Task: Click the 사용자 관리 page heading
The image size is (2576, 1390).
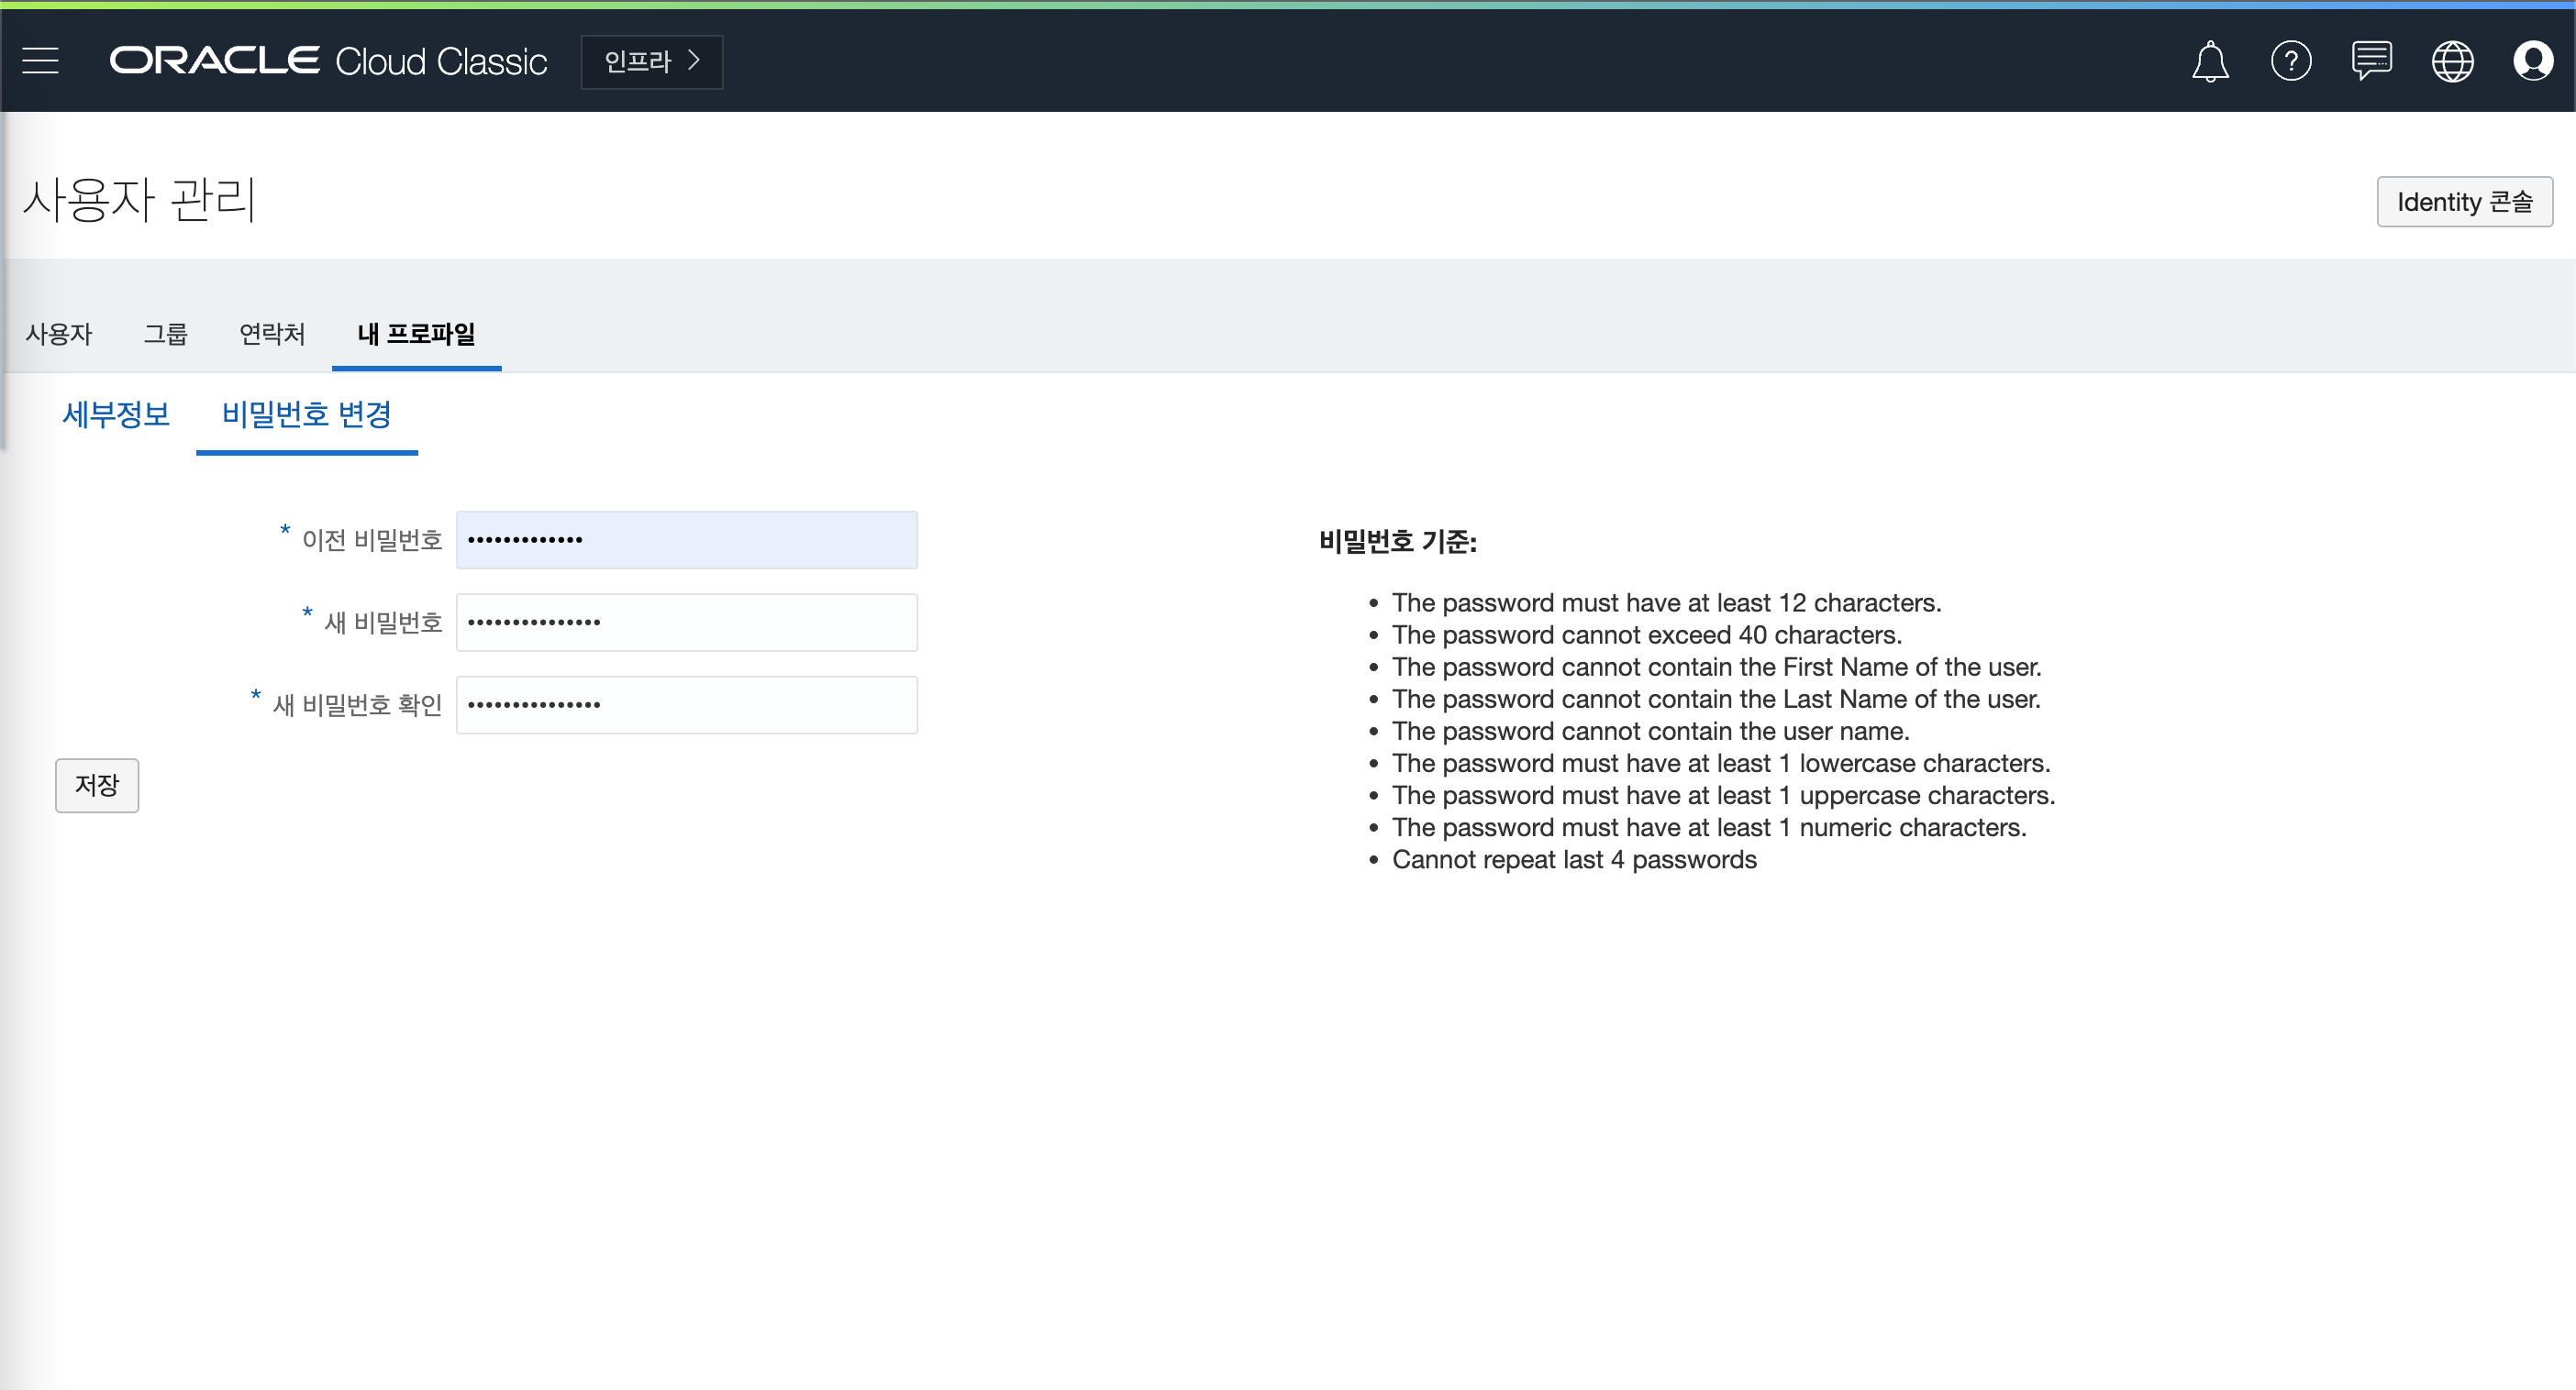Action: 139,199
